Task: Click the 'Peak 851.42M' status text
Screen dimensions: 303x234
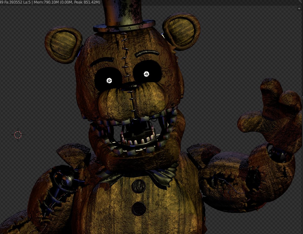Action: [x=86, y=2]
